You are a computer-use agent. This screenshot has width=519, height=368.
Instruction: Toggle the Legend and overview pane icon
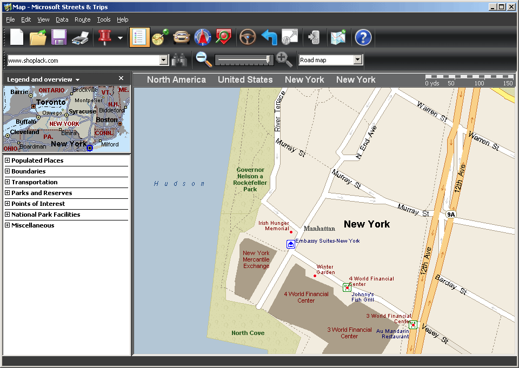(x=139, y=37)
